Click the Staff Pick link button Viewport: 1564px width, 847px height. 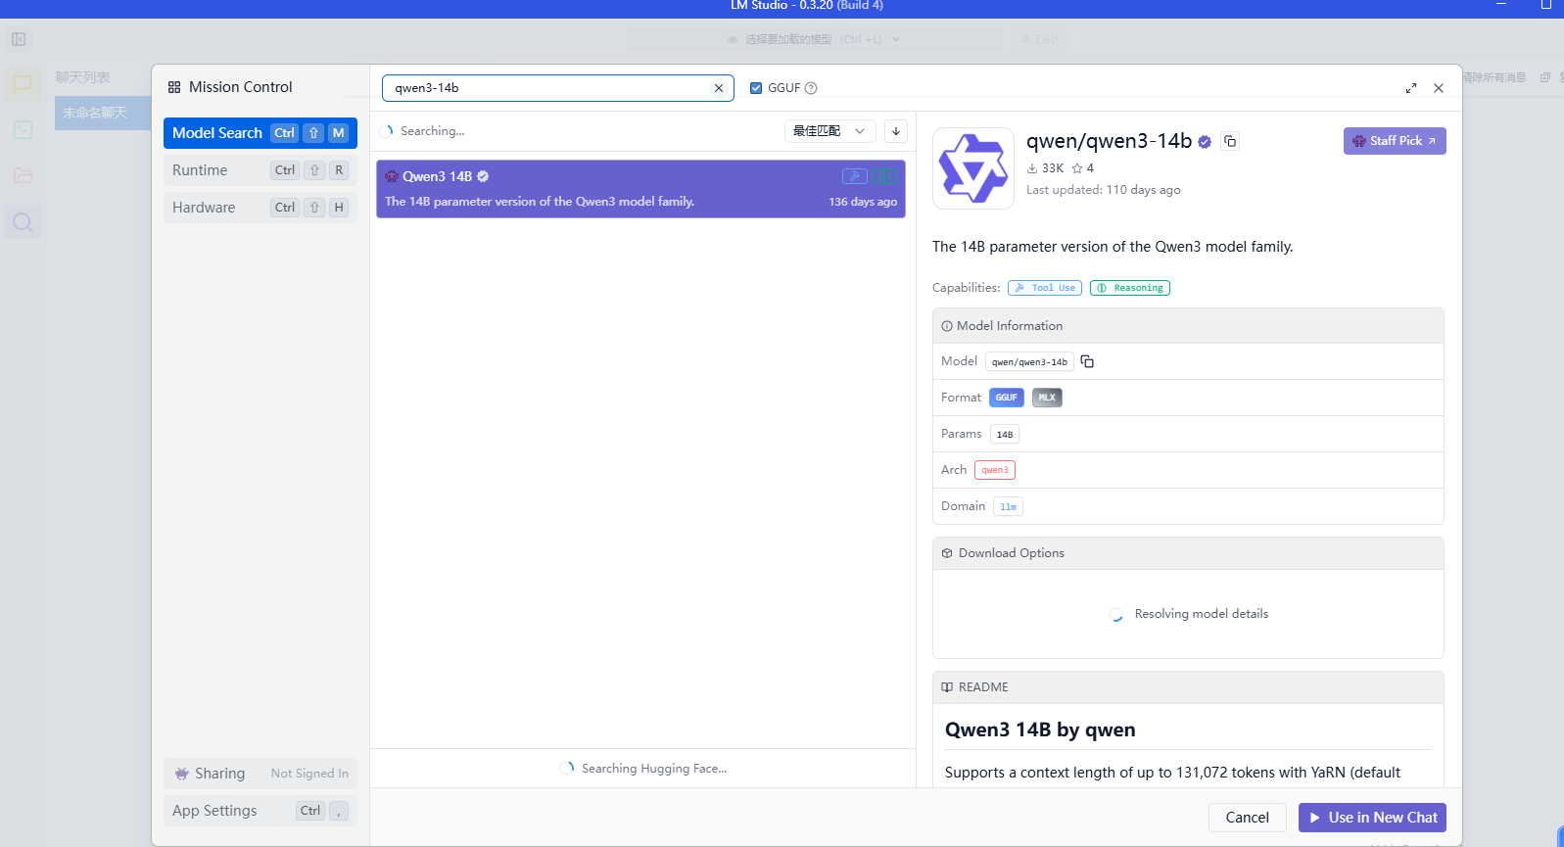pos(1395,141)
